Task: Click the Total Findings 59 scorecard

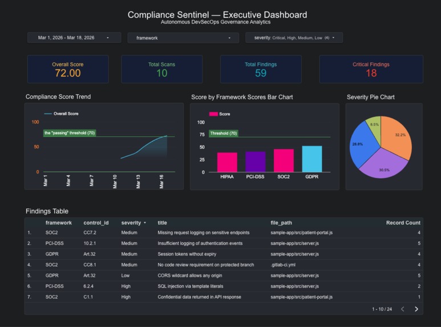Action: coord(261,69)
